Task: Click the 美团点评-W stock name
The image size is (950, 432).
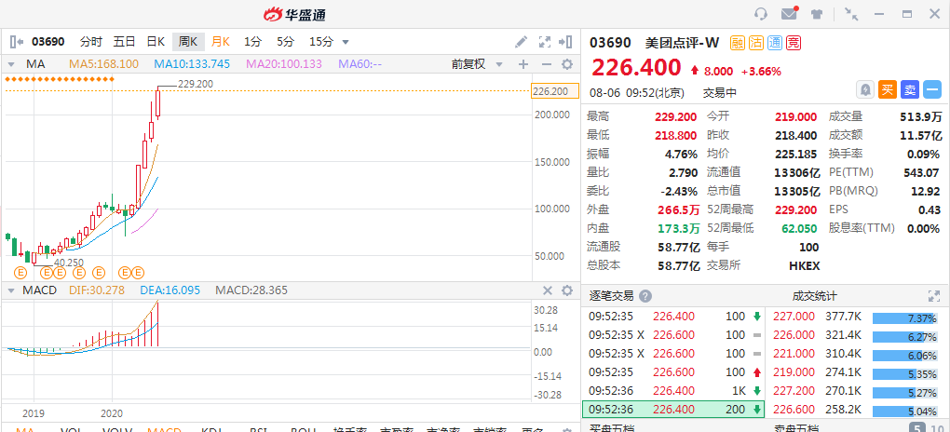Action: (682, 43)
